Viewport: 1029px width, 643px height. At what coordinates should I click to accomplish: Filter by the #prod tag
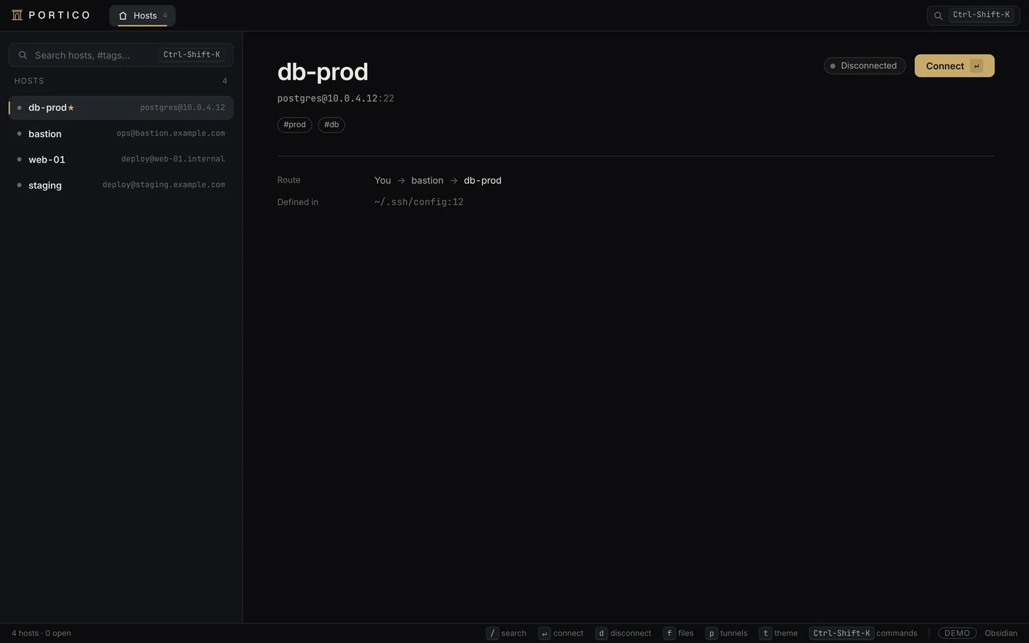295,125
